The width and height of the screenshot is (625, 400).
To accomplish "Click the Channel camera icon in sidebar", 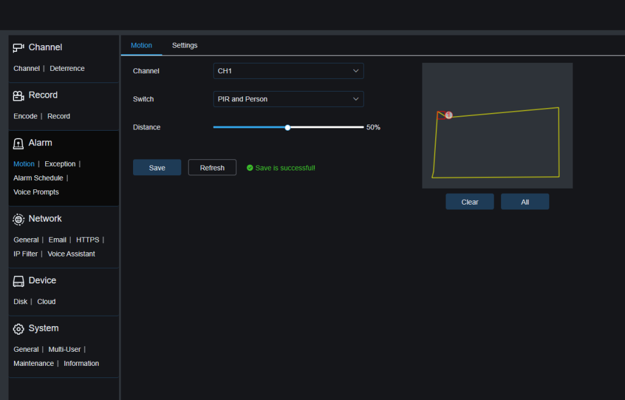I will pos(18,48).
